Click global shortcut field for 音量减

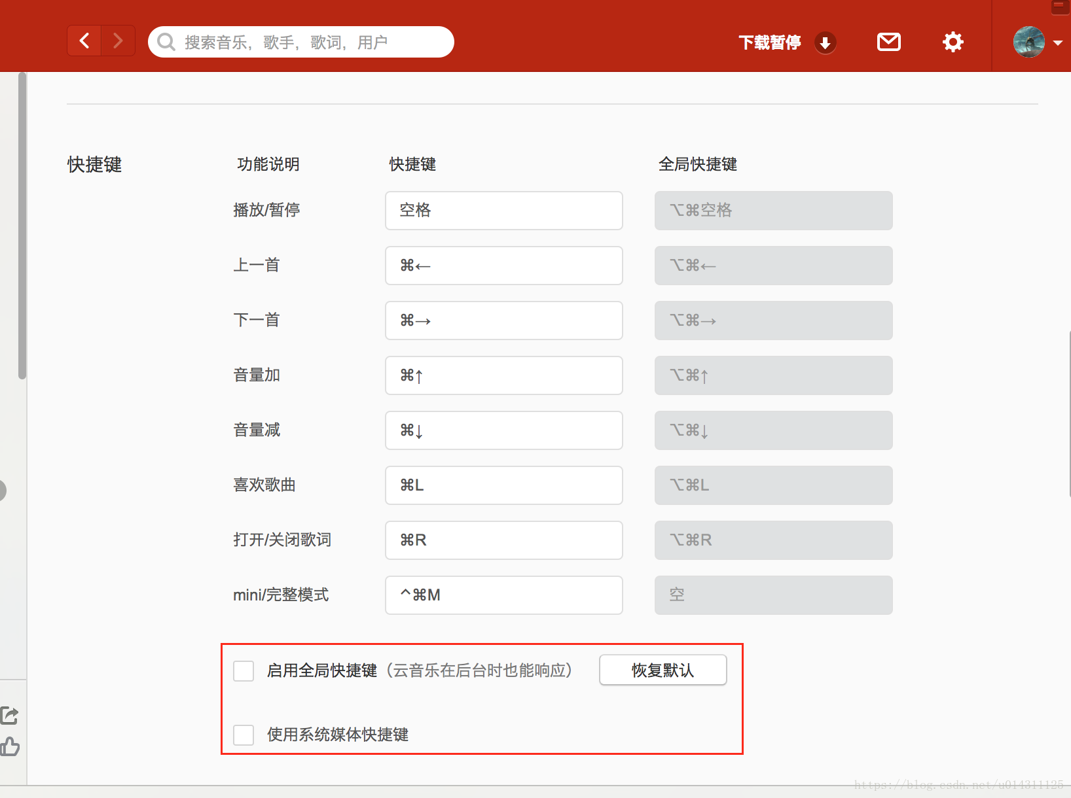(774, 430)
